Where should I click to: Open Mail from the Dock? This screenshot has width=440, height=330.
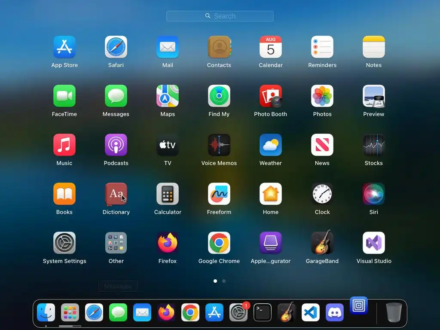pos(142,312)
